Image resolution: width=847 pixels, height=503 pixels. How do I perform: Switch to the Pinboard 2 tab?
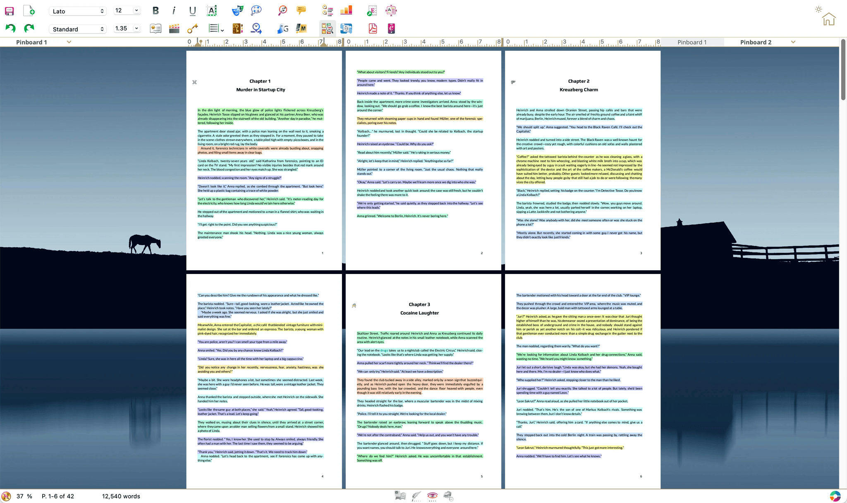pos(756,42)
